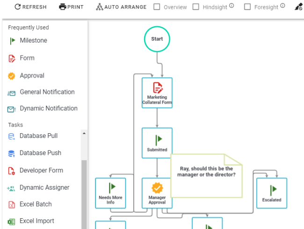Click the Refresh circular arrow icon
Viewport: 304px width, 229px height.
pos(18,7)
